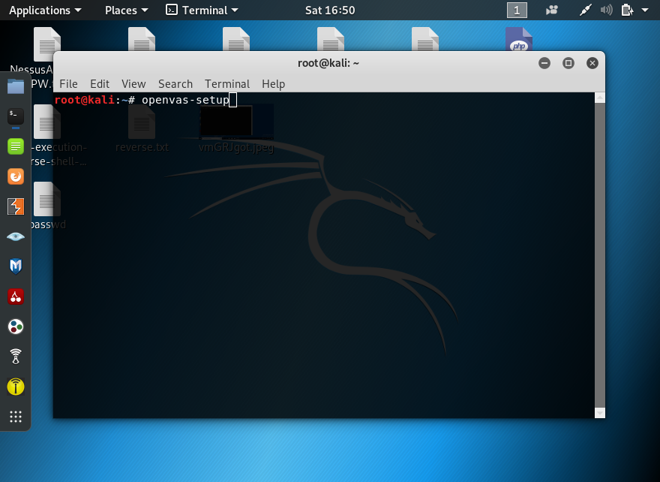Click the terminal vertical scrollbar track

pyautogui.click(x=600, y=255)
